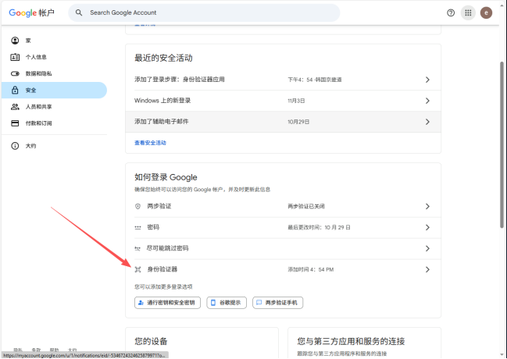Select 数据和隐私 in the sidebar
Image resolution: width=507 pixels, height=359 pixels.
pos(38,73)
